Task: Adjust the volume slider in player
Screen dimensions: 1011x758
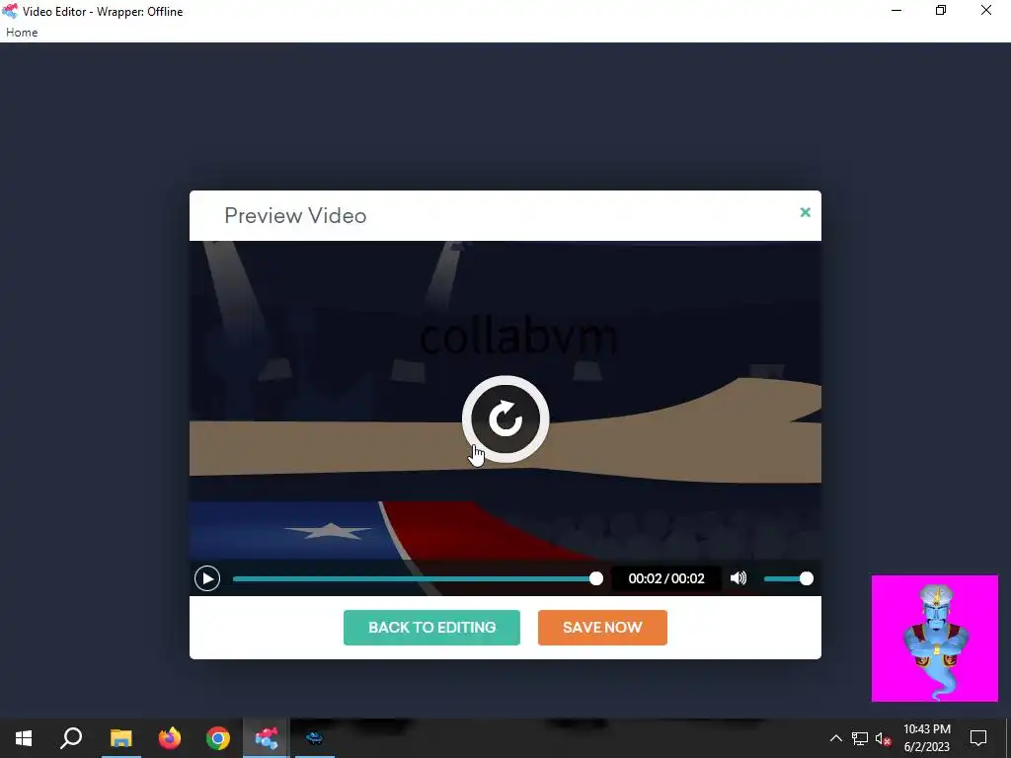Action: 789,578
